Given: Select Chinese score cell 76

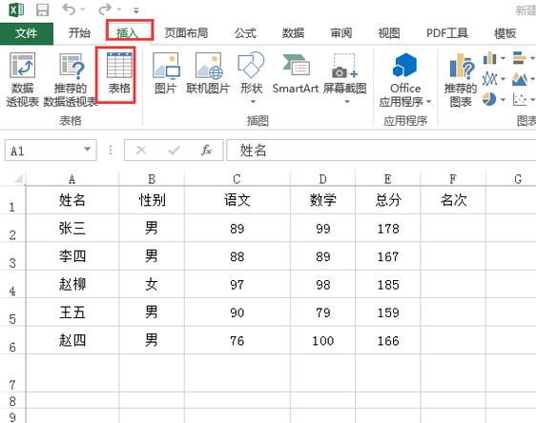Looking at the screenshot, I should pyautogui.click(x=237, y=340).
